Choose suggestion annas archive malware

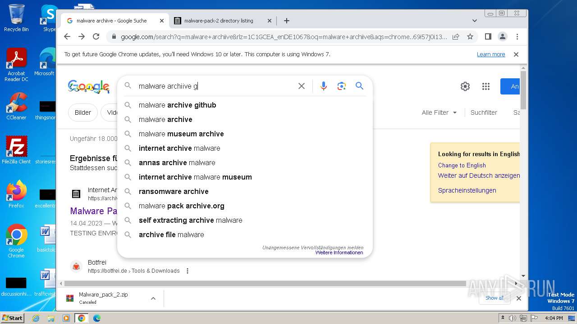(x=245, y=162)
